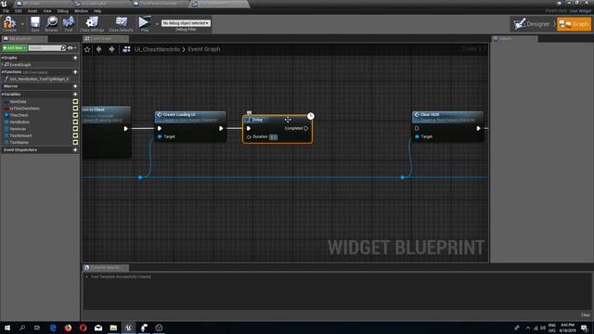
Task: Collapse the Variables section
Action: (2, 94)
